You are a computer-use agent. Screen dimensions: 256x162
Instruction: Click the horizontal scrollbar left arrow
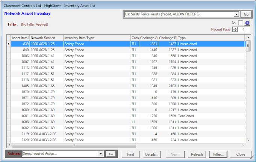[x=9, y=145]
